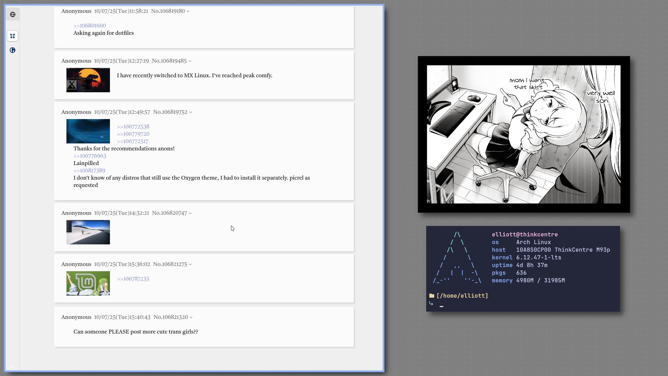668x376 pixels.
Task: Expand the menu arrow beside No.106821275
Action: [x=190, y=265]
